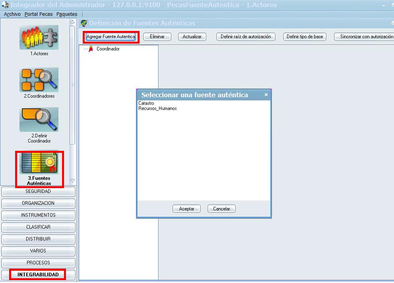The height and width of the screenshot is (283, 394).
Task: Select the 2.Definir Coordinador icon
Action: tap(39, 119)
